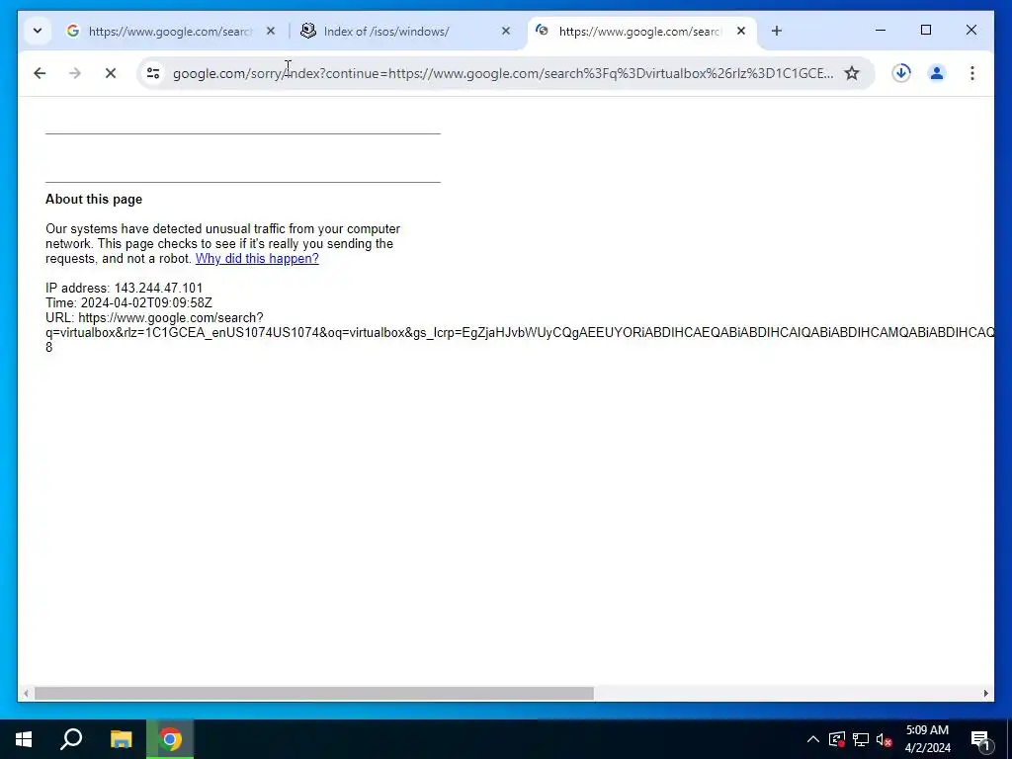Open the 'Why did this happen?' link
The image size is (1012, 759).
pos(257,259)
